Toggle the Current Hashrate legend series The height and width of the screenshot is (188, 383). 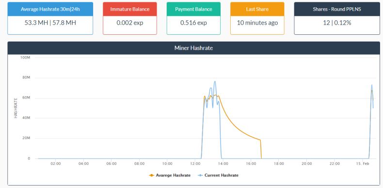[218, 175]
